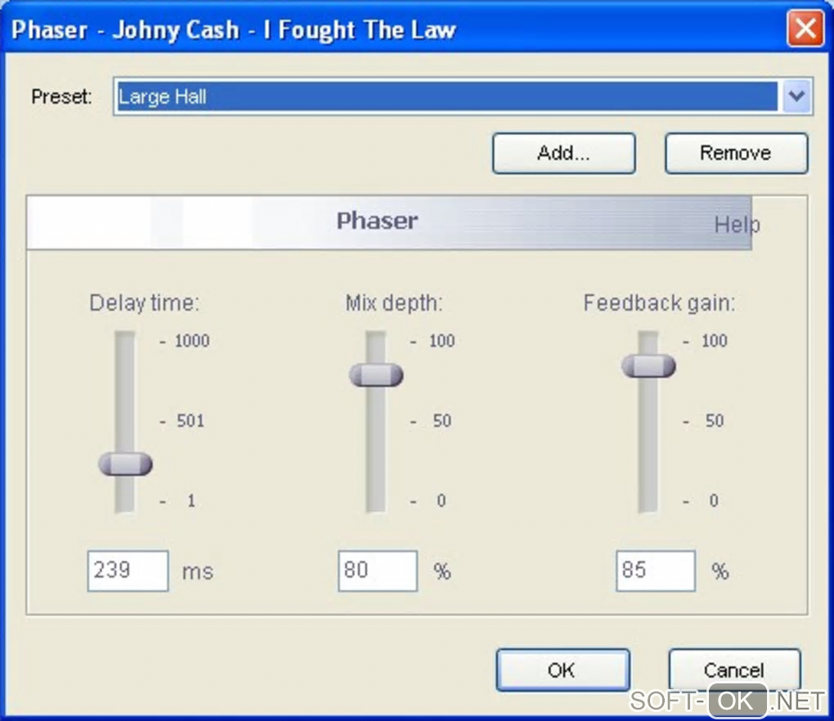This screenshot has height=721, width=834.
Task: Confirm with the OK button
Action: [x=563, y=670]
